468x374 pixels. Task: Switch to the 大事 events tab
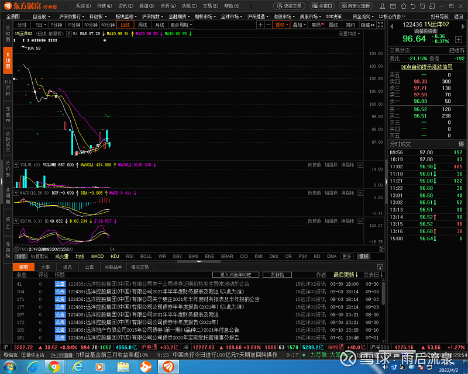click(x=46, y=267)
